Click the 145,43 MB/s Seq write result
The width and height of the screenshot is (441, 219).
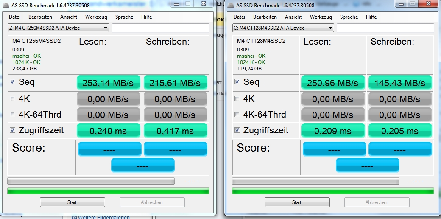pyautogui.click(x=400, y=83)
